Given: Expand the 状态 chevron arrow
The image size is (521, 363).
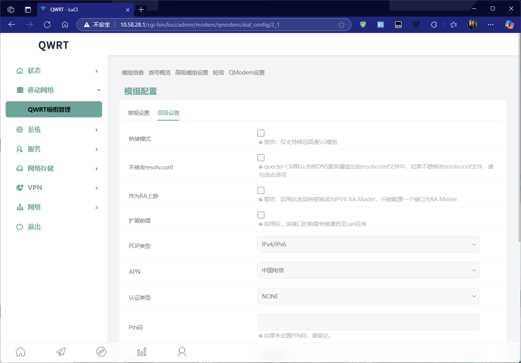Looking at the screenshot, I should coord(97,71).
